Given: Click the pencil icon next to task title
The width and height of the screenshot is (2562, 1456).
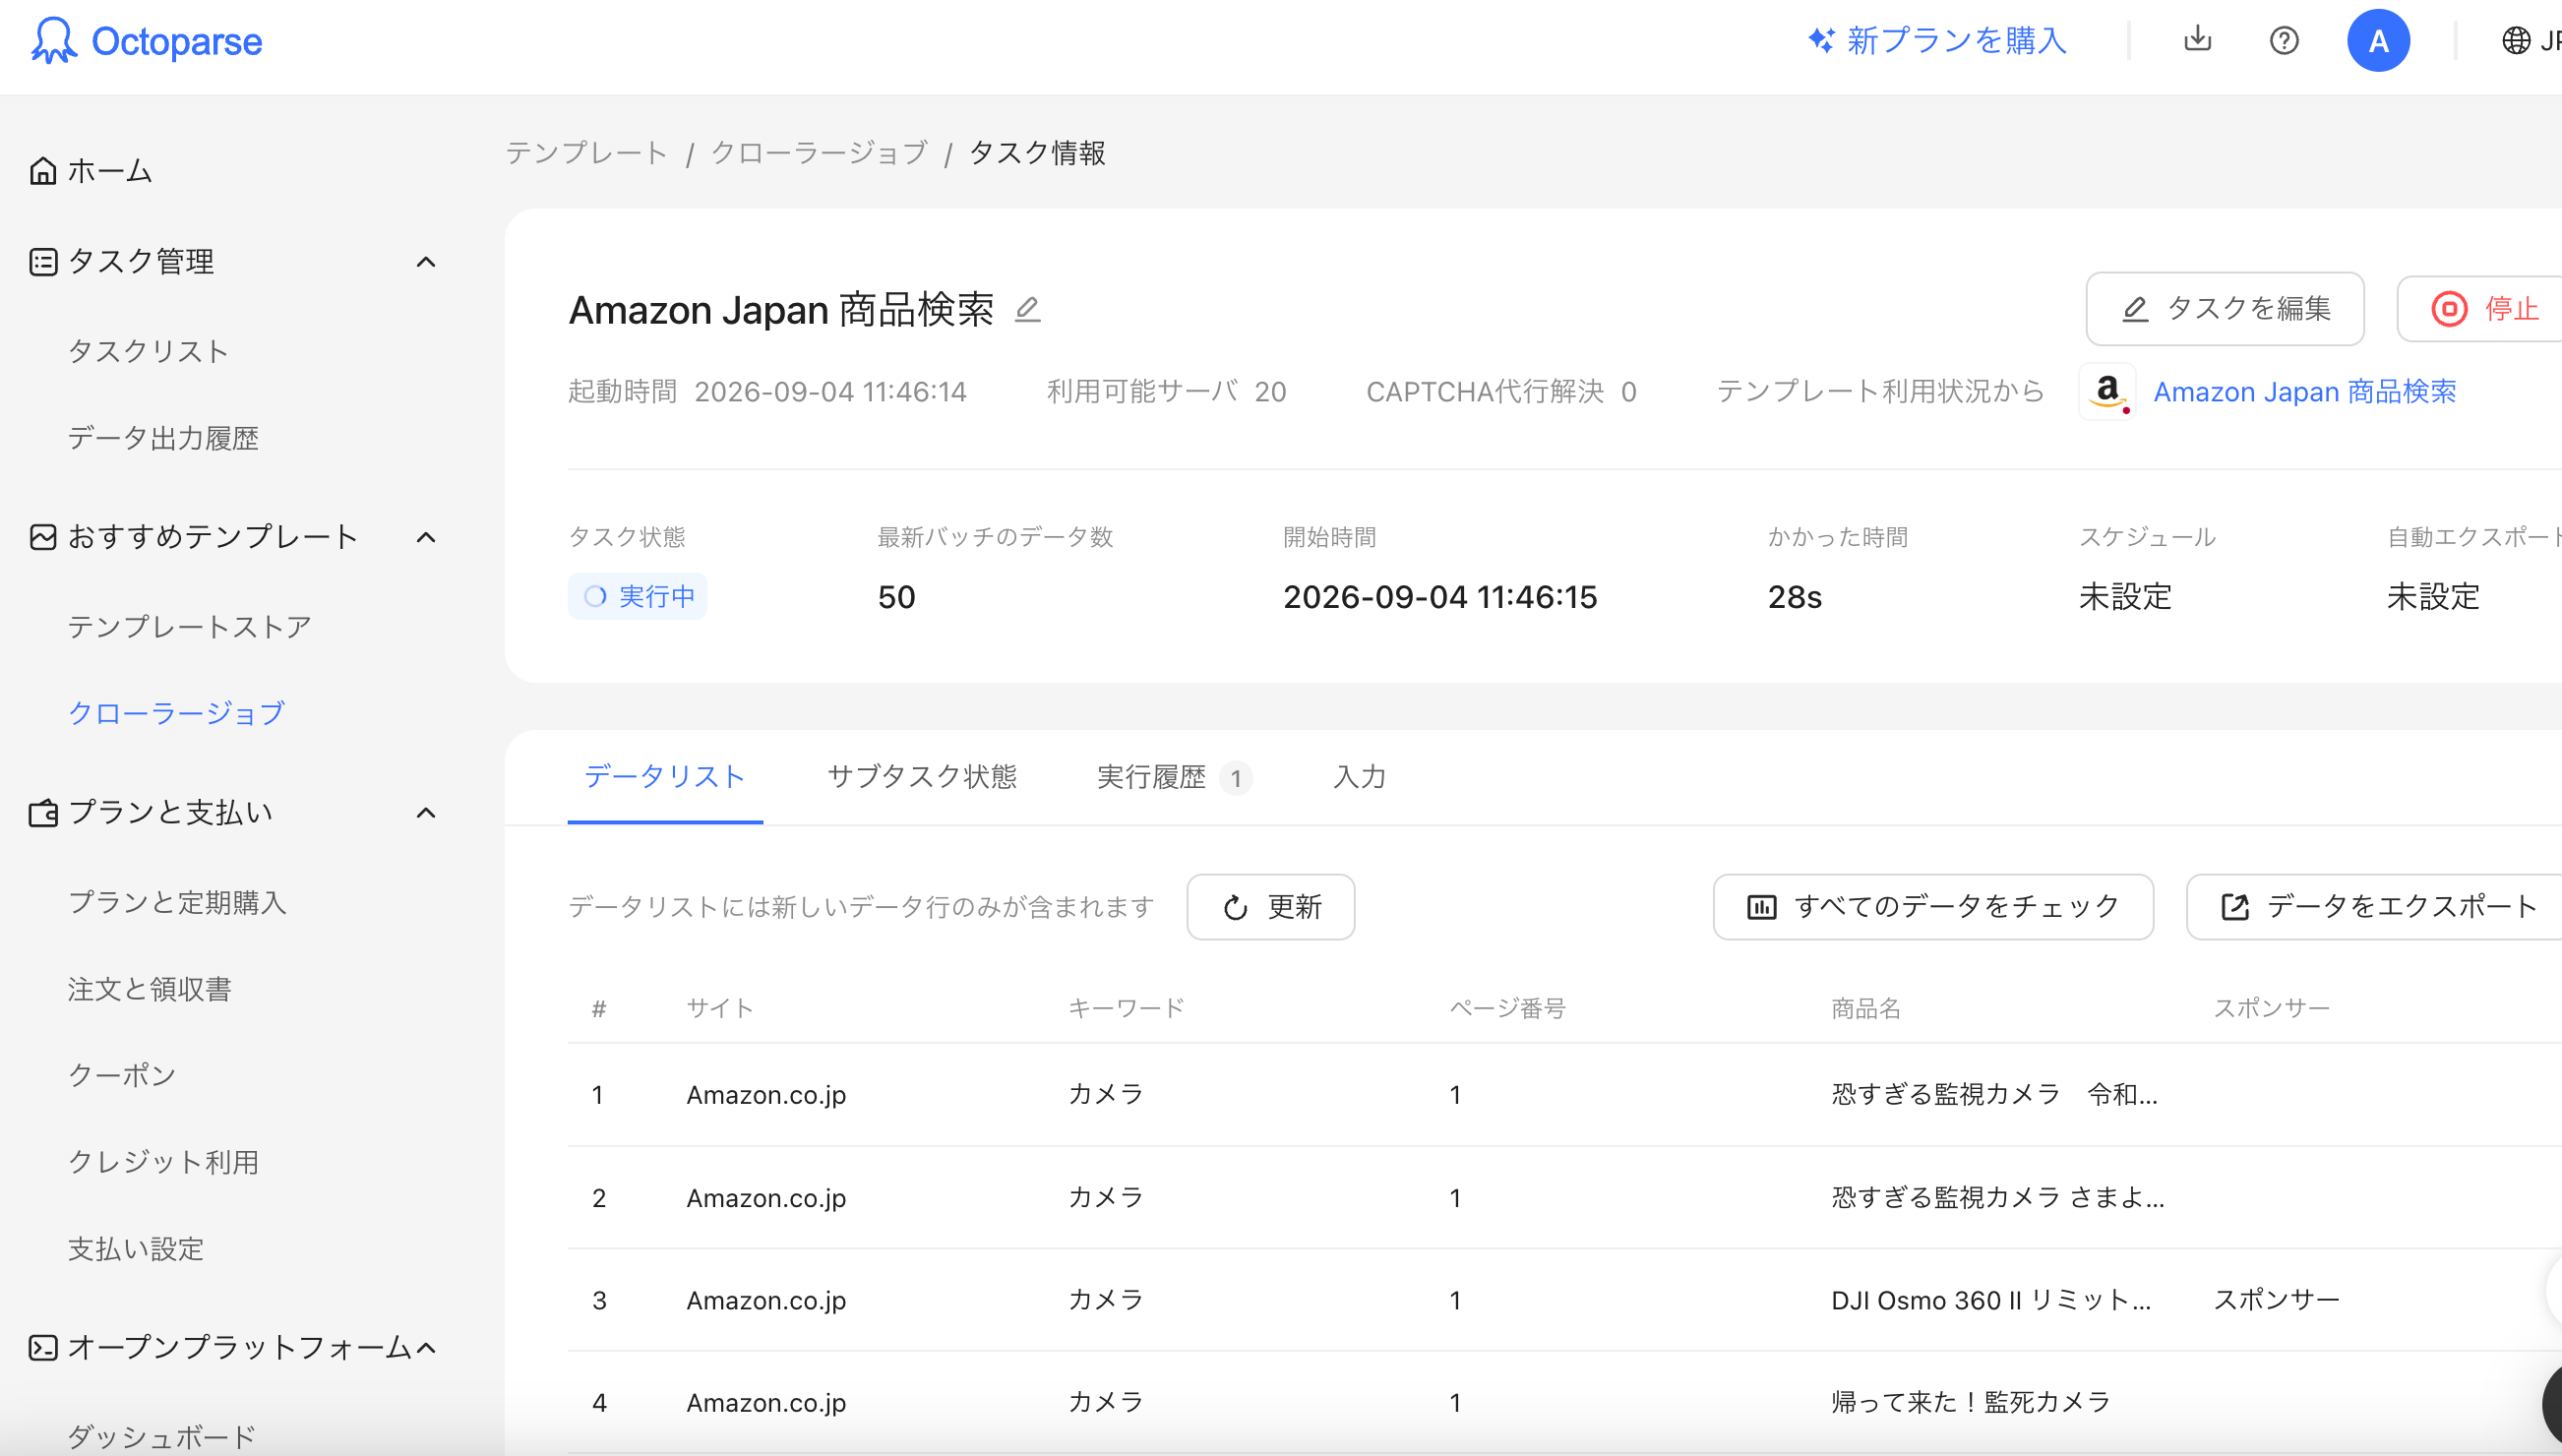Looking at the screenshot, I should (x=1028, y=309).
